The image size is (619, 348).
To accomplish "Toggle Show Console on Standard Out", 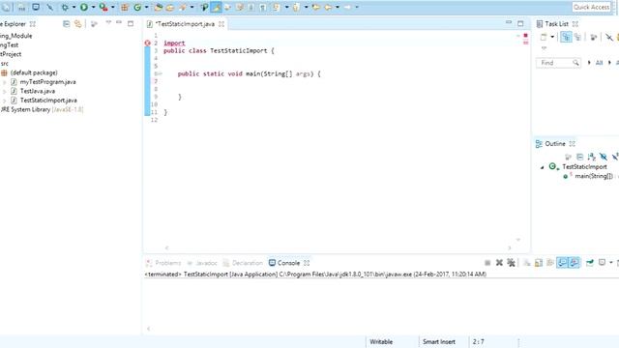I will pos(562,263).
